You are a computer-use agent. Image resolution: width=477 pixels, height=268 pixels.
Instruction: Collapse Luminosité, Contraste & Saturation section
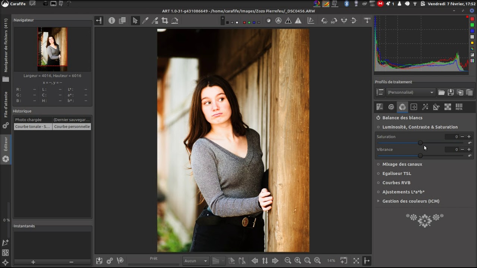pos(420,127)
